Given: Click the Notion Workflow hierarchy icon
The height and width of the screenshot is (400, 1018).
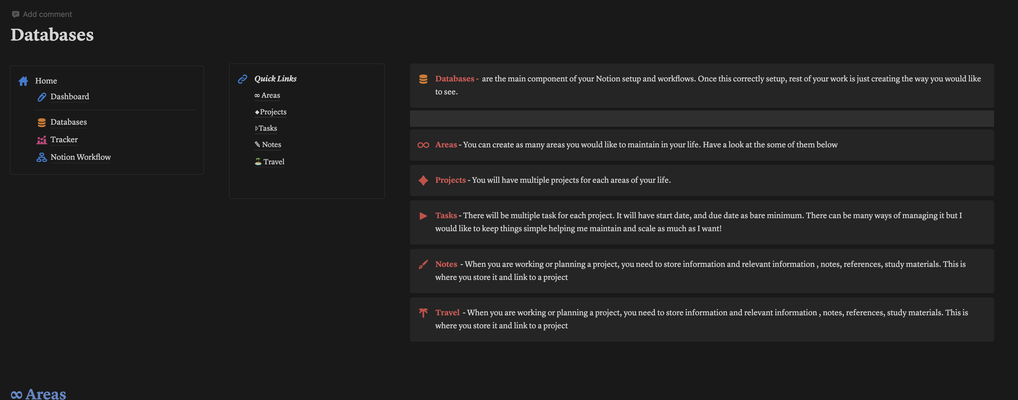Looking at the screenshot, I should pos(41,157).
